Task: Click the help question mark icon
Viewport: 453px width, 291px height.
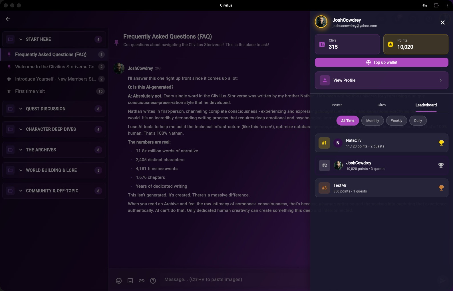Action: tap(153, 281)
